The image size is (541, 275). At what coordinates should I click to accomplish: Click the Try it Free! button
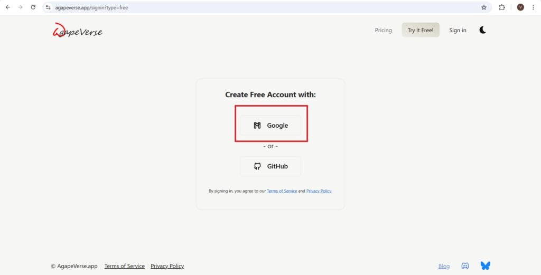click(421, 30)
